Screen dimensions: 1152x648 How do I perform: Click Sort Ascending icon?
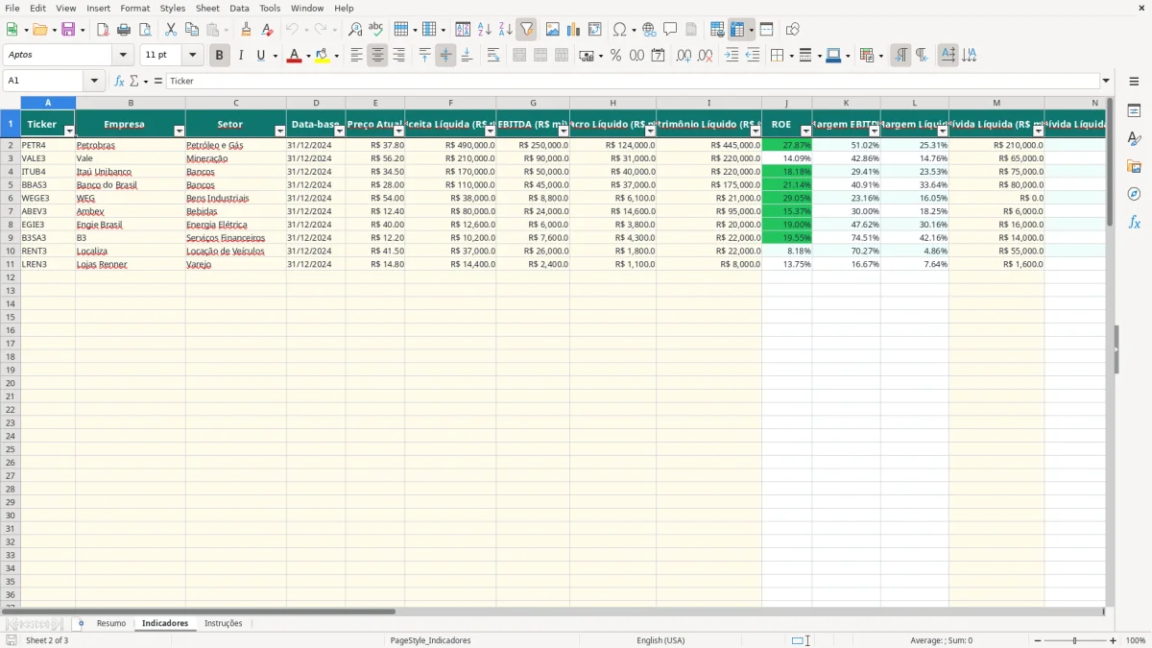484,30
